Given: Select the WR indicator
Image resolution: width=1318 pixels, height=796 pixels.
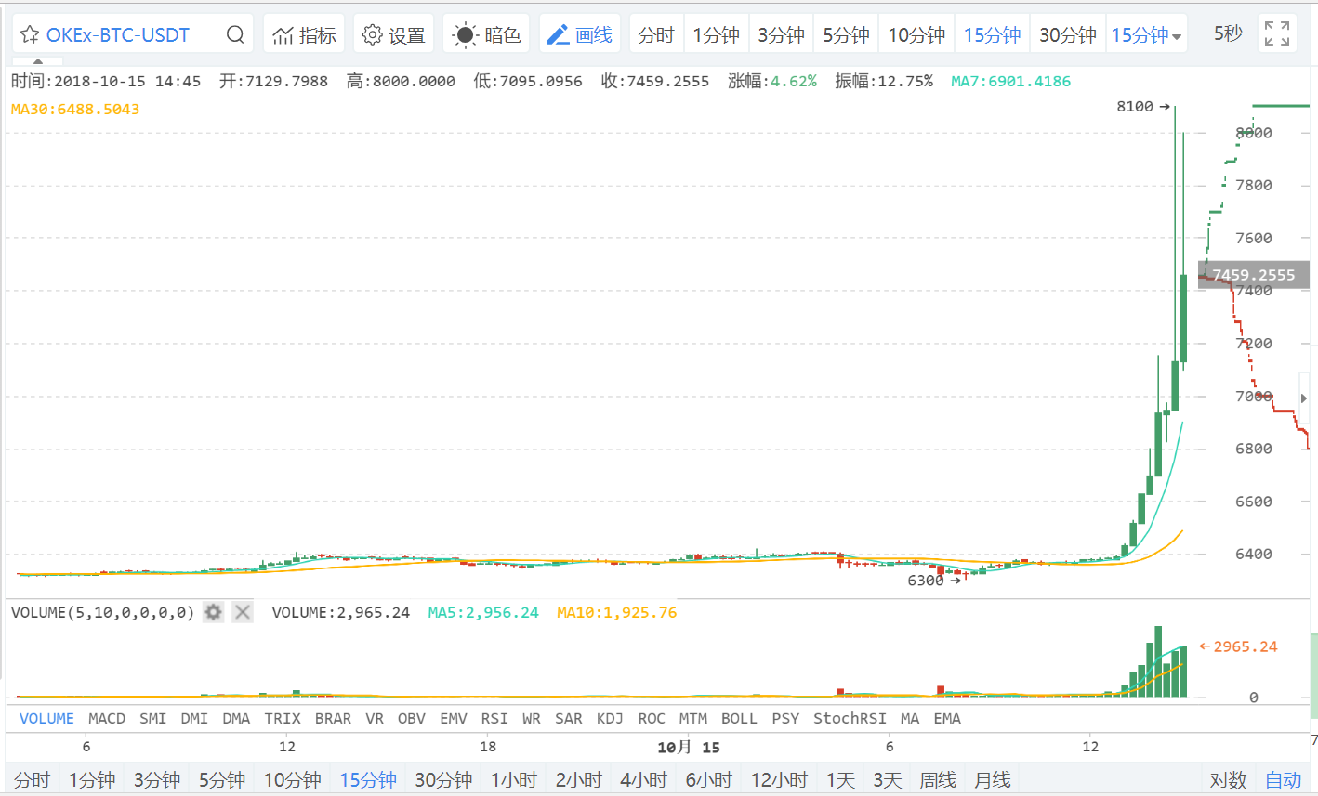Looking at the screenshot, I should click(x=532, y=719).
